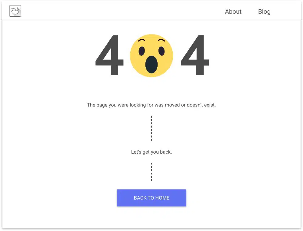Click the 'page you were looking for' message
Screen dimensions: 303x231
151,105
